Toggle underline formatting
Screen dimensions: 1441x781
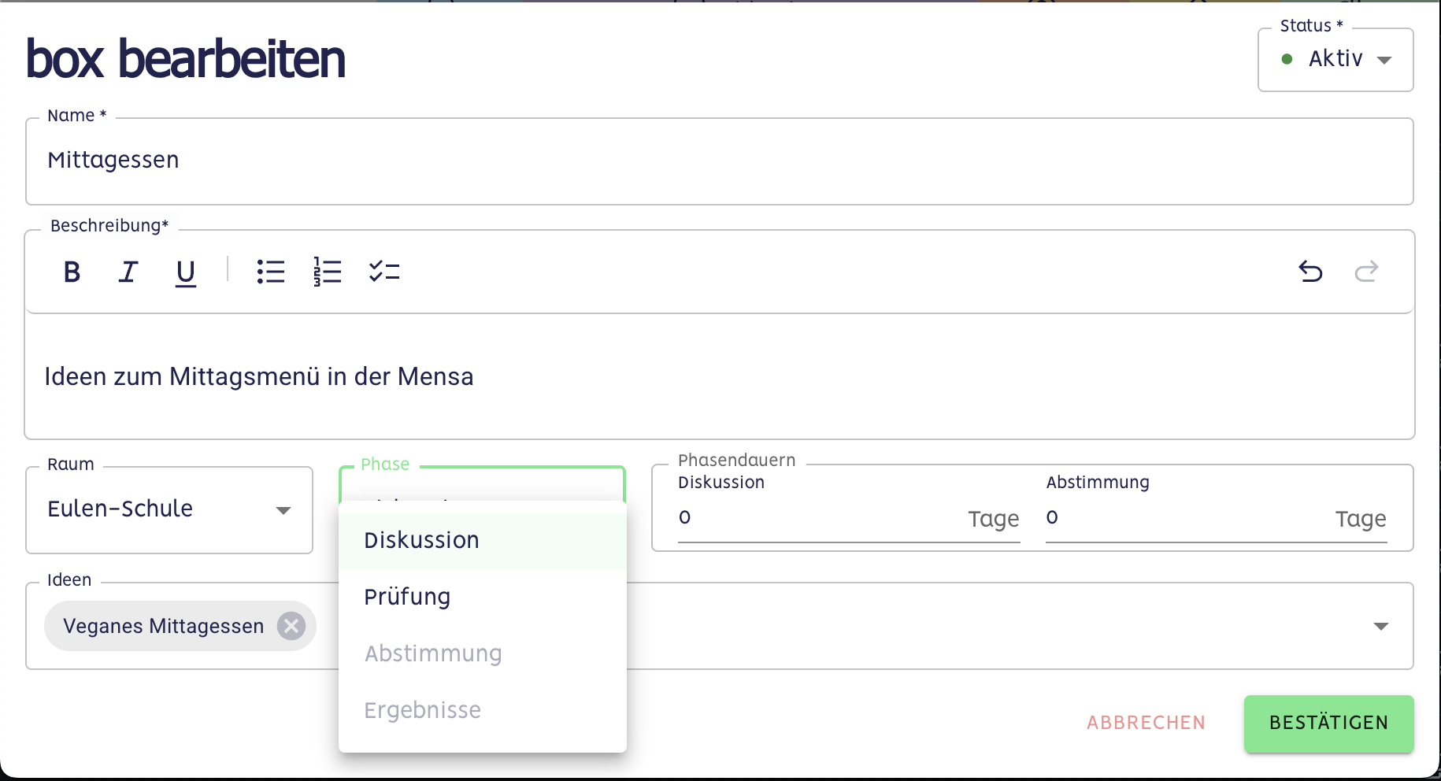[x=185, y=272]
